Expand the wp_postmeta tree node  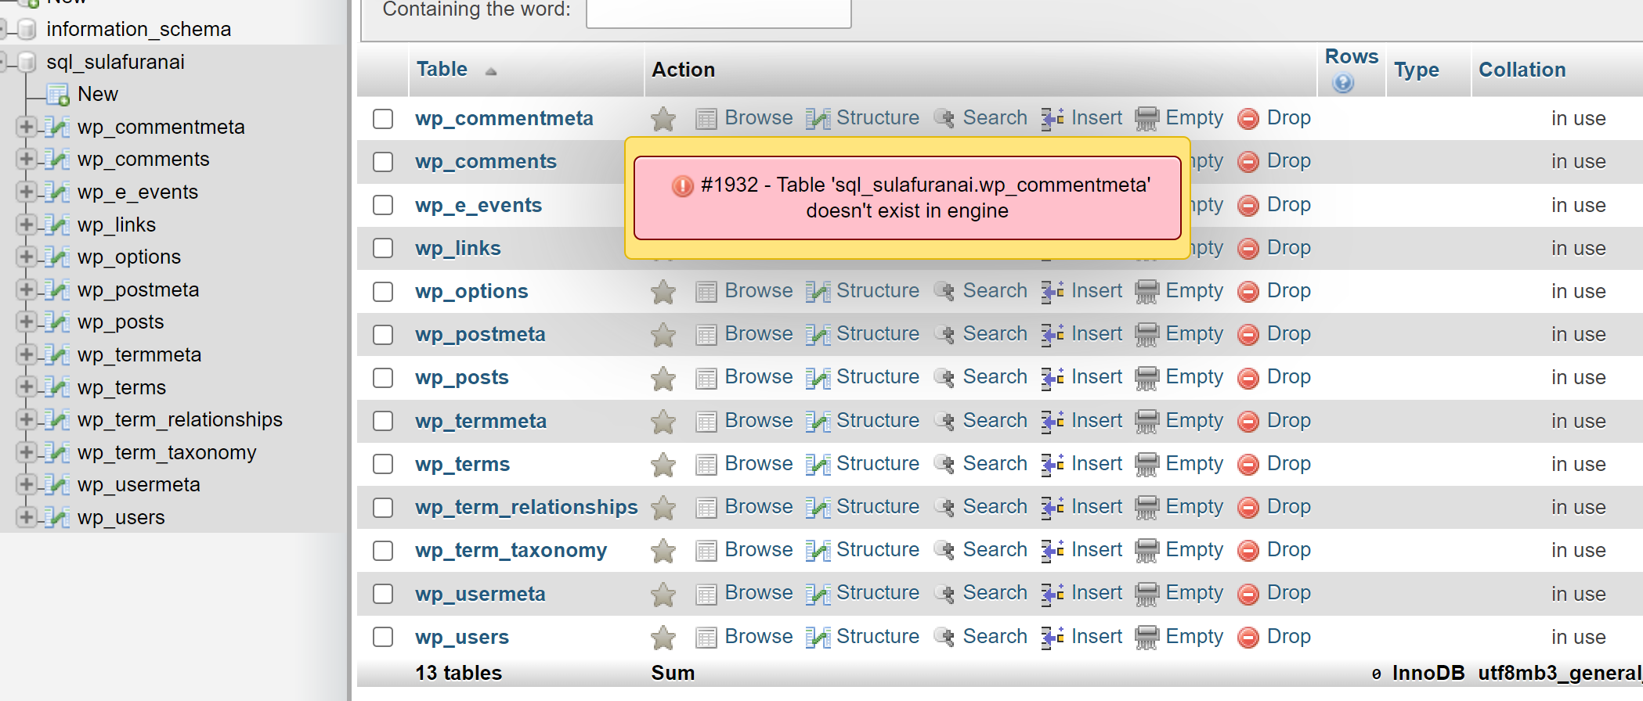point(26,289)
